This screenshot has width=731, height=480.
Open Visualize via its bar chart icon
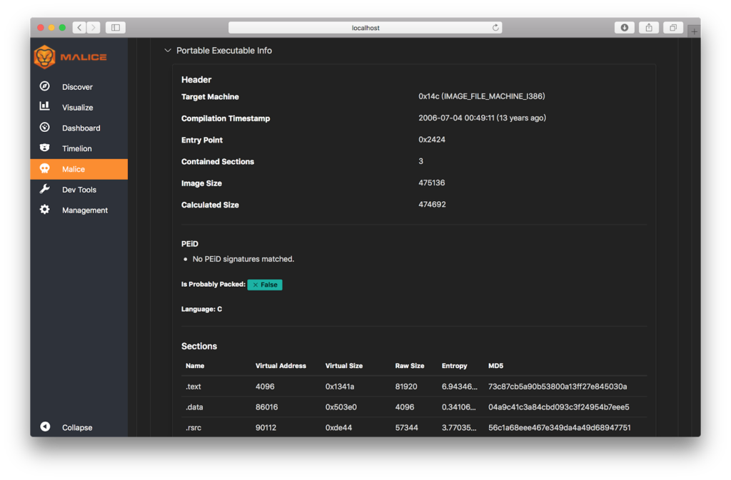click(45, 106)
